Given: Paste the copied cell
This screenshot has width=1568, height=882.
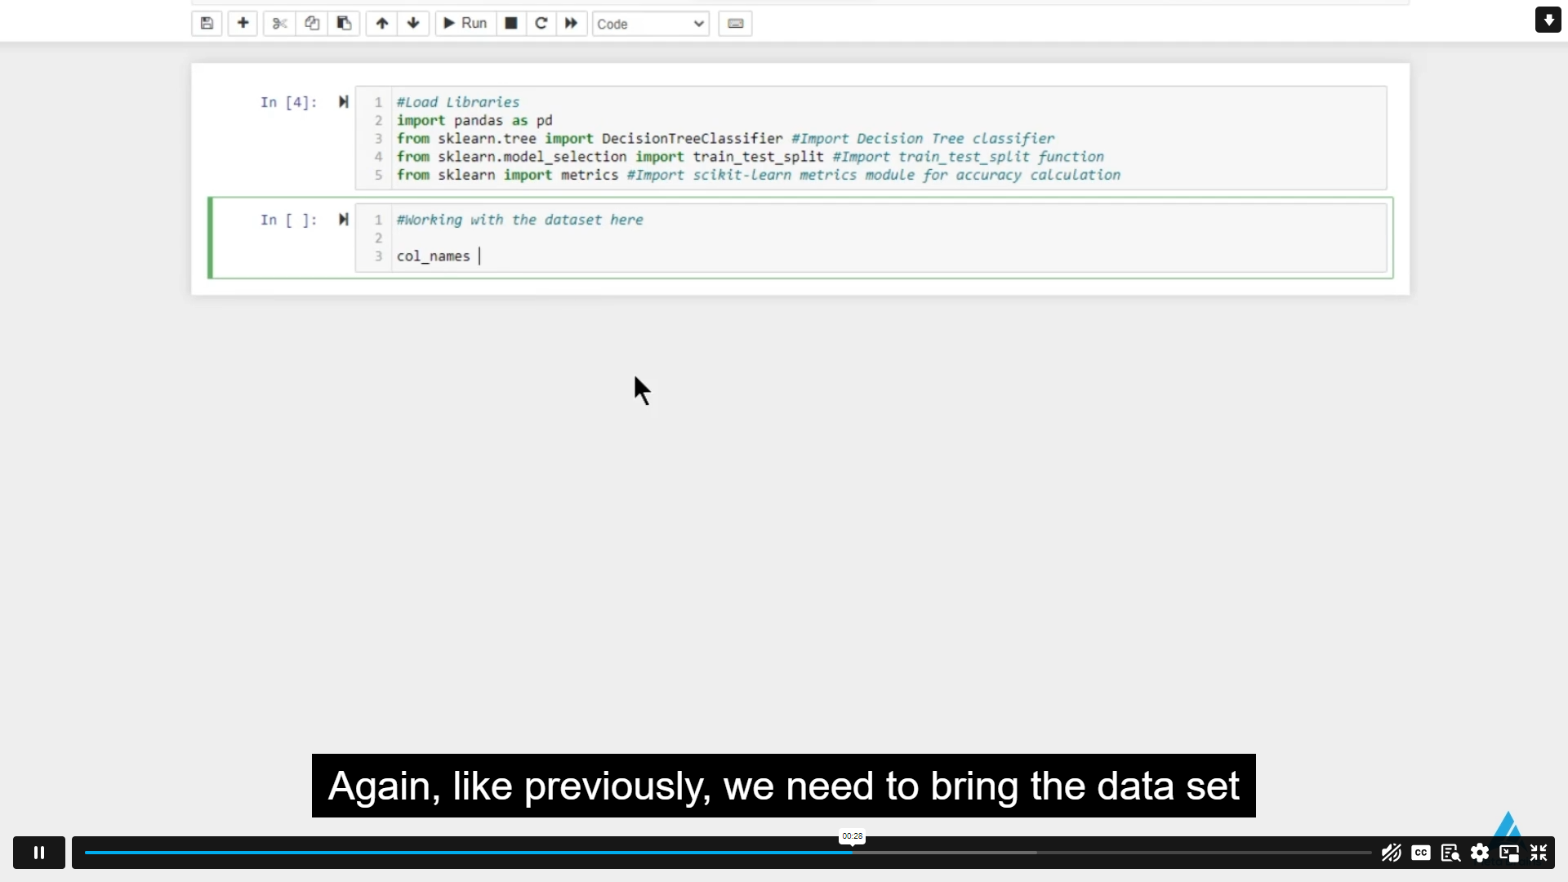Looking at the screenshot, I should tap(343, 23).
